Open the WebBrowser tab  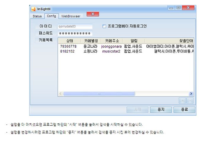click(x=71, y=16)
